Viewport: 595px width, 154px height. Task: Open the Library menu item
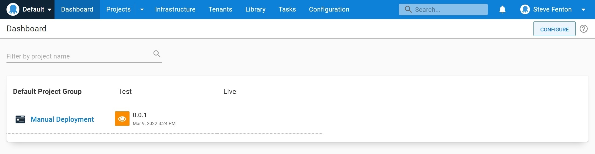[x=255, y=9]
